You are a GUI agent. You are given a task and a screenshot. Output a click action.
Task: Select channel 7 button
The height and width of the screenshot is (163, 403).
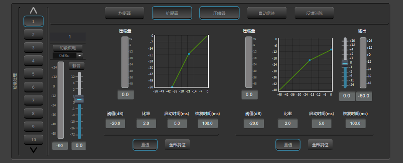point(33,100)
